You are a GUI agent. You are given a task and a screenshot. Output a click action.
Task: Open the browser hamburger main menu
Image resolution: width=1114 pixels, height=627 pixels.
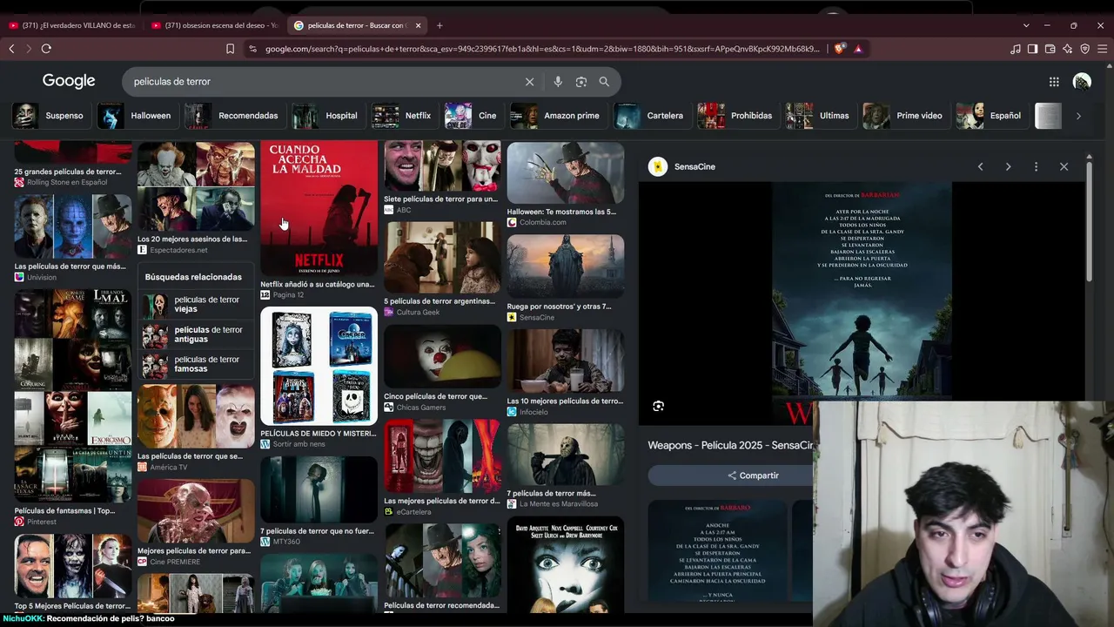[x=1103, y=49]
